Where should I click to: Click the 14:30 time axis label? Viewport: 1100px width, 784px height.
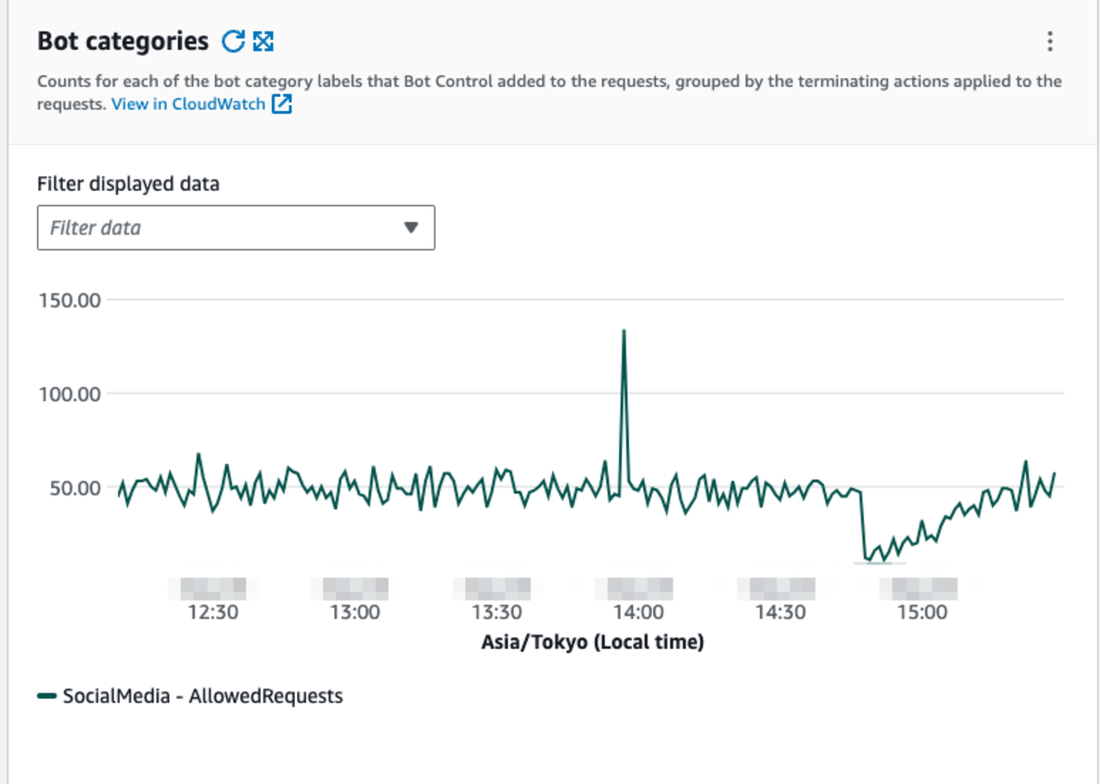[780, 612]
